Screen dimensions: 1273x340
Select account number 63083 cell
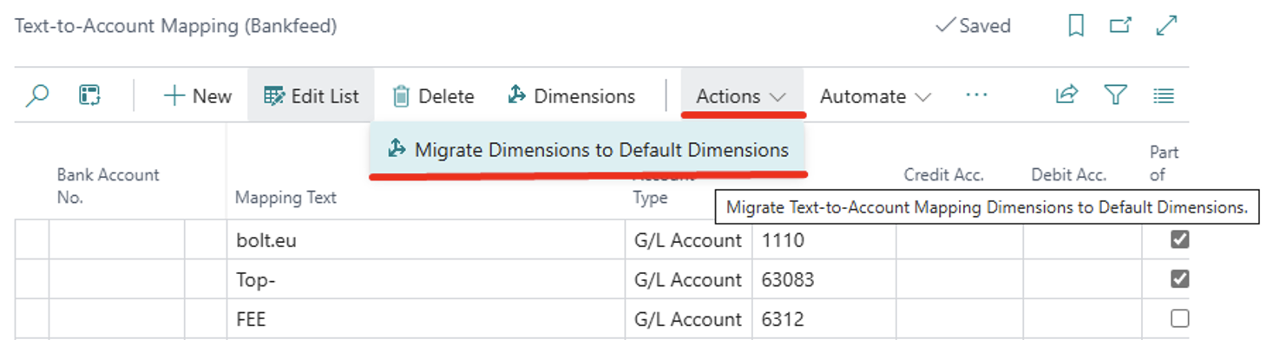(824, 279)
